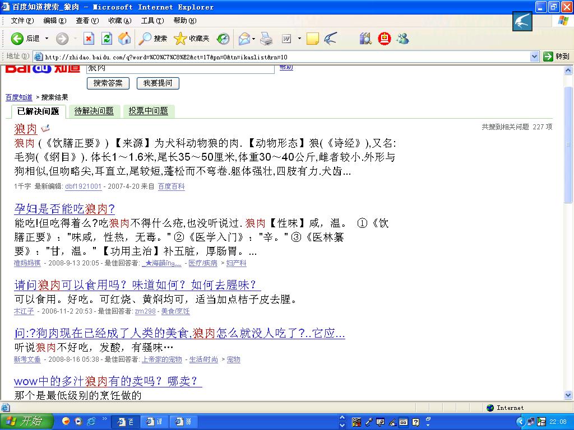Open the 美食/烹饪 category link
This screenshot has height=430, width=574.
[175, 311]
